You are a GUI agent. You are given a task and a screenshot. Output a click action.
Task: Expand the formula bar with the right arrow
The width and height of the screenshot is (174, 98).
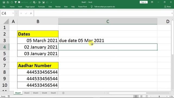172,13
